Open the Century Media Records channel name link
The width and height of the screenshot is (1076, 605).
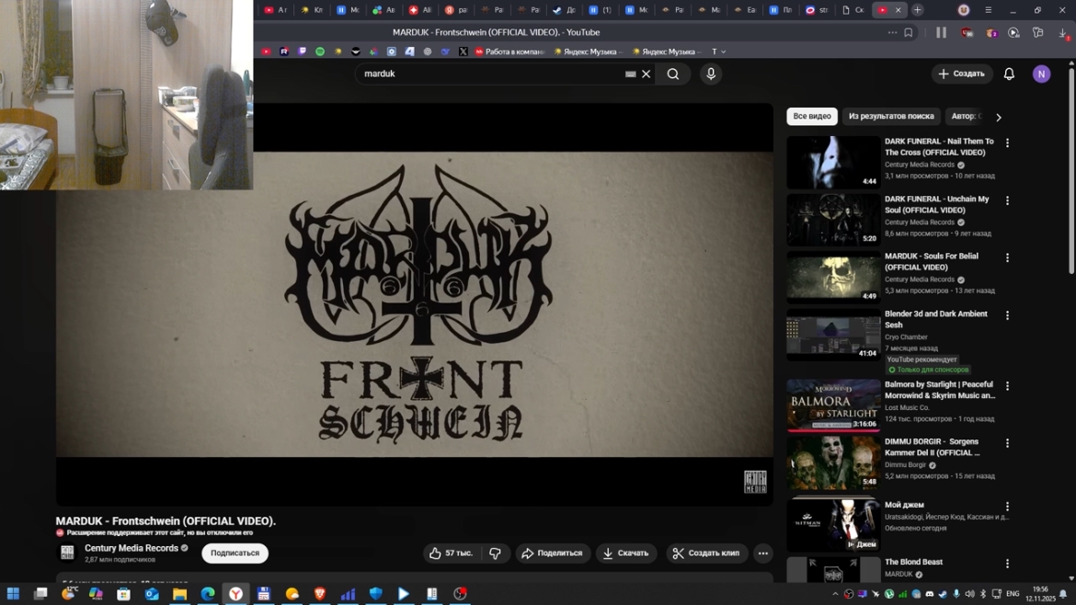point(132,548)
